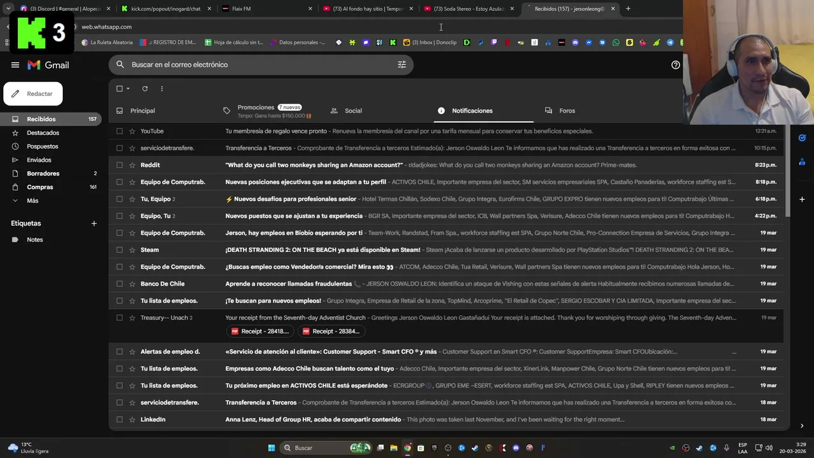814x458 pixels.
Task: Open Contacts in the right side panel
Action: coord(802,162)
